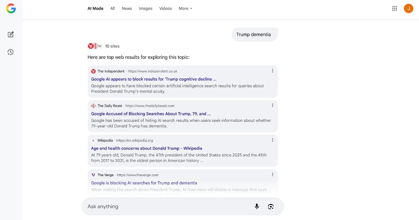Open 'Google Accused of Blocking Searches' link
The image size is (419, 220).
151,113
